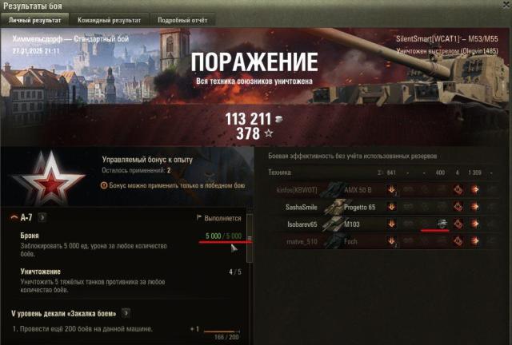The width and height of the screenshot is (512, 345).
Task: Click the missions panel scrollbar handle
Action: (250, 238)
